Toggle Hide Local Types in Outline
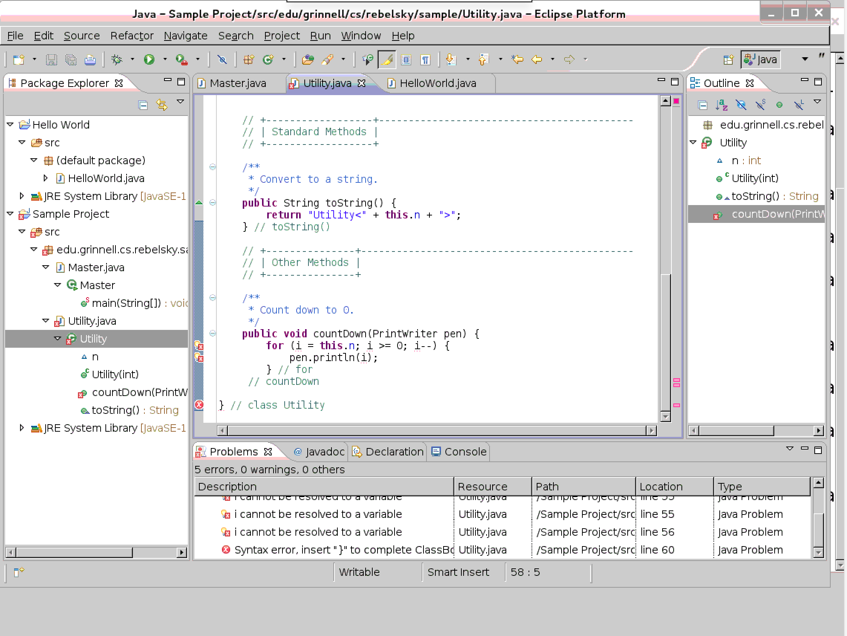The width and height of the screenshot is (847, 636). pyautogui.click(x=799, y=105)
